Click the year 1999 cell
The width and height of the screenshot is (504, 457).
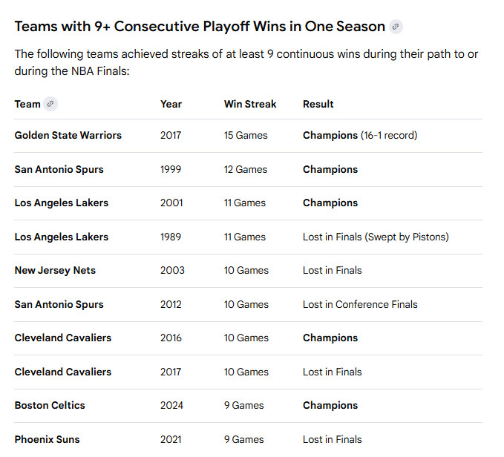pyautogui.click(x=171, y=170)
